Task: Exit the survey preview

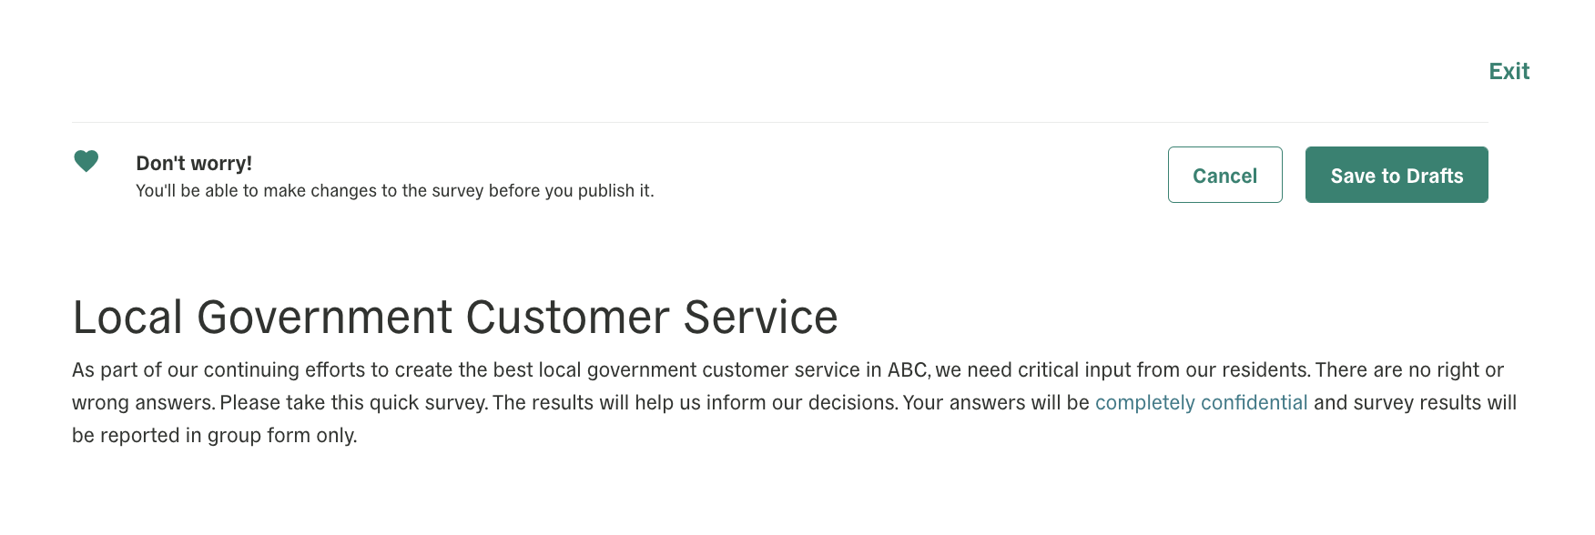Action: (x=1509, y=71)
